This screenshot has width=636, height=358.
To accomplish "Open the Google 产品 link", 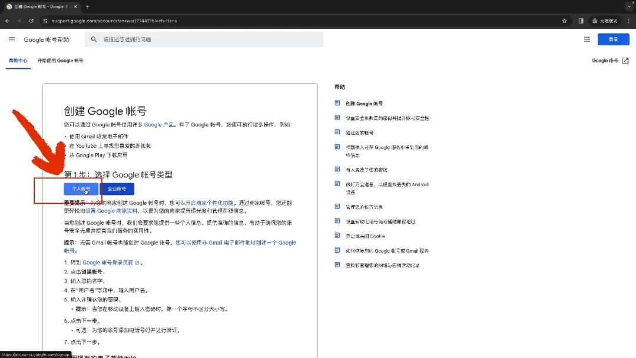I will [x=158, y=124].
